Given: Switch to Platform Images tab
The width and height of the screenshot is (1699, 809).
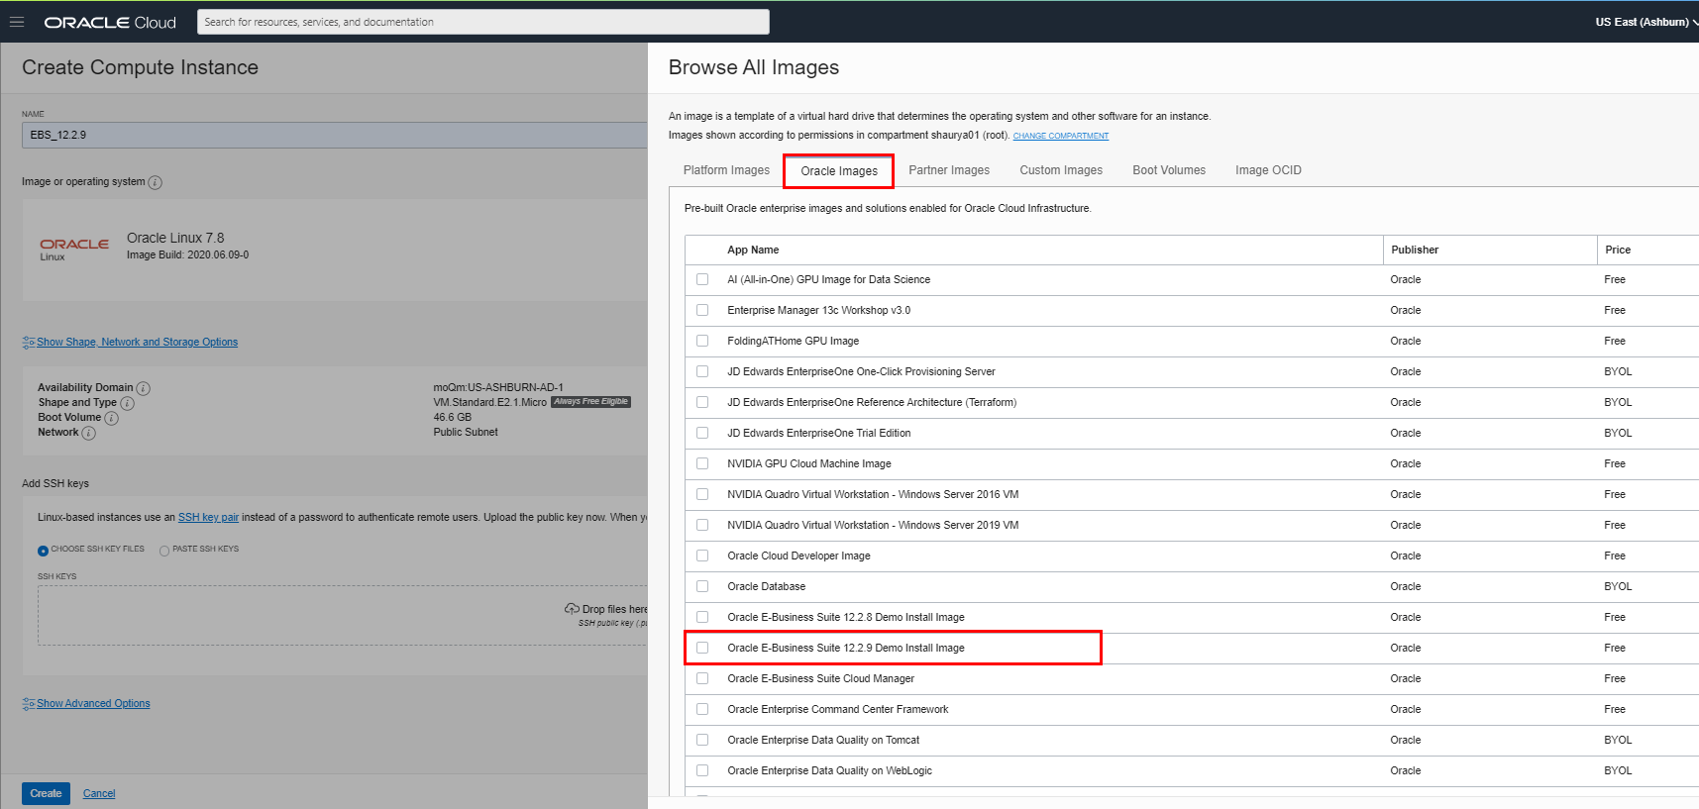Looking at the screenshot, I should (726, 170).
